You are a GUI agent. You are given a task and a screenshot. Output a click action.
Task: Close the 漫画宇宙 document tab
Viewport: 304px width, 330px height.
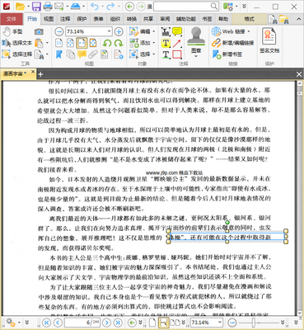(33, 72)
